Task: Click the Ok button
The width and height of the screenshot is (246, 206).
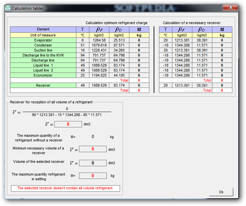Action: point(221,192)
